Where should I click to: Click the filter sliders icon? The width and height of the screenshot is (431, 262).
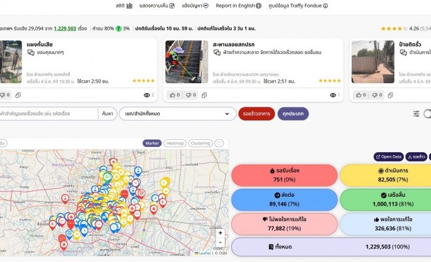click(x=416, y=114)
